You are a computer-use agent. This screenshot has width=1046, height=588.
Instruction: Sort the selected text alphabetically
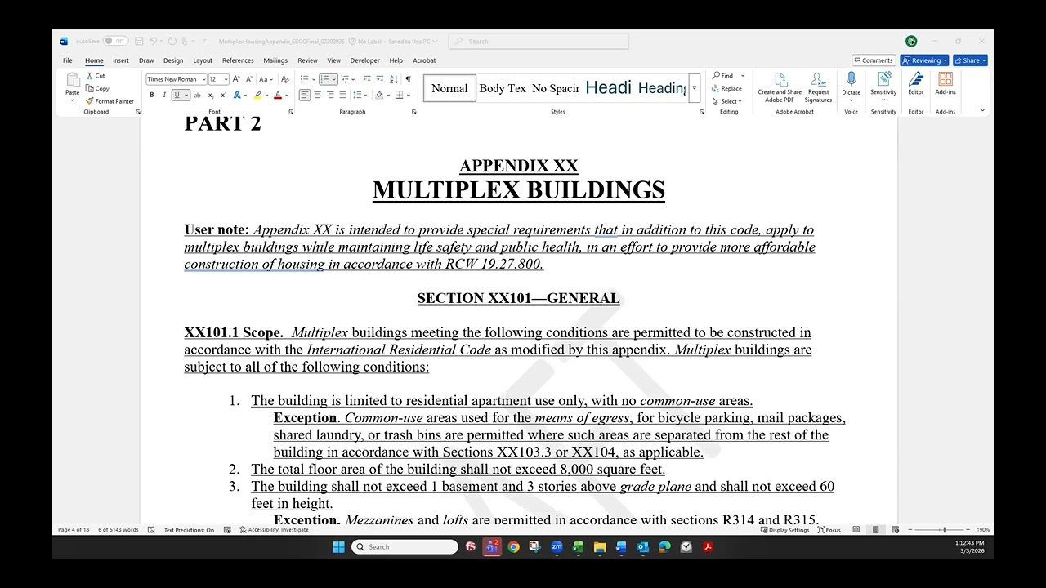pos(394,79)
